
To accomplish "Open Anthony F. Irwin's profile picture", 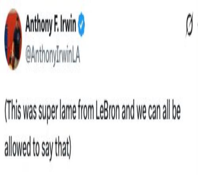I will pyautogui.click(x=13, y=39).
